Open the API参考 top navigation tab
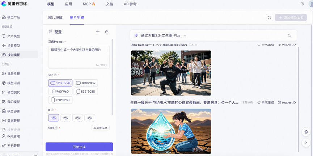Viewport: 313px width, 156px height. coord(130,4)
